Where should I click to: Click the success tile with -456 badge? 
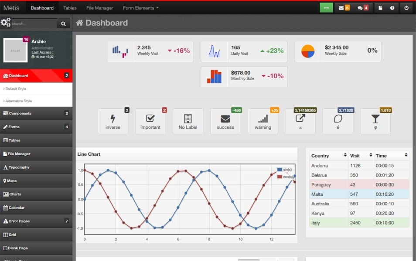225,121
